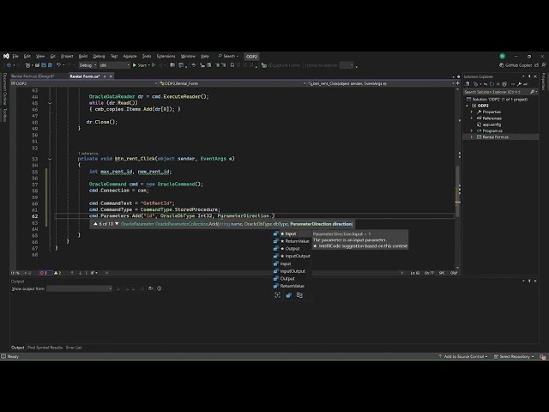
Task: Click the Open File folder icon
Action: pos(37,65)
